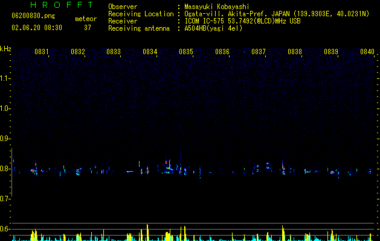Click time marker 0832
This screenshot has height=241, width=380.
pyautogui.click(x=78, y=52)
